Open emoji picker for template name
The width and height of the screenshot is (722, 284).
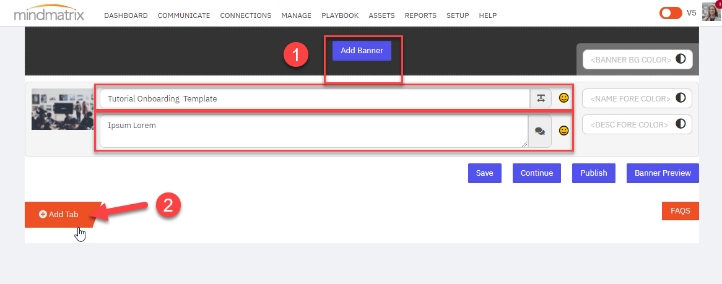pyautogui.click(x=563, y=98)
